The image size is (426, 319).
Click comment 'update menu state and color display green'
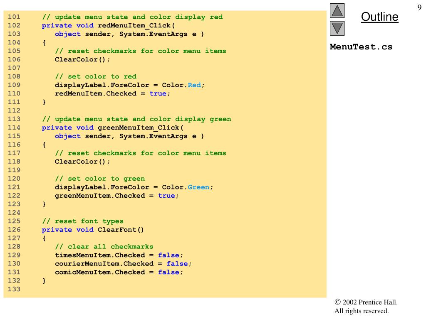pyautogui.click(x=136, y=119)
